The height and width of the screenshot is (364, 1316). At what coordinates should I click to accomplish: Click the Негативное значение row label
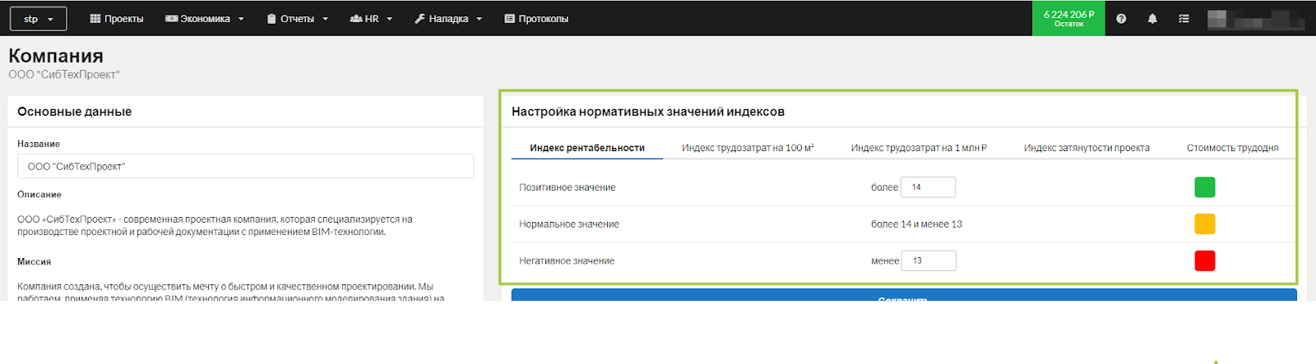click(x=567, y=260)
